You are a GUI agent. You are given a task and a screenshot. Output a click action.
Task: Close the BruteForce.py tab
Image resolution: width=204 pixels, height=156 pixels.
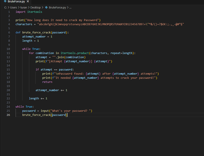pos(28,2)
